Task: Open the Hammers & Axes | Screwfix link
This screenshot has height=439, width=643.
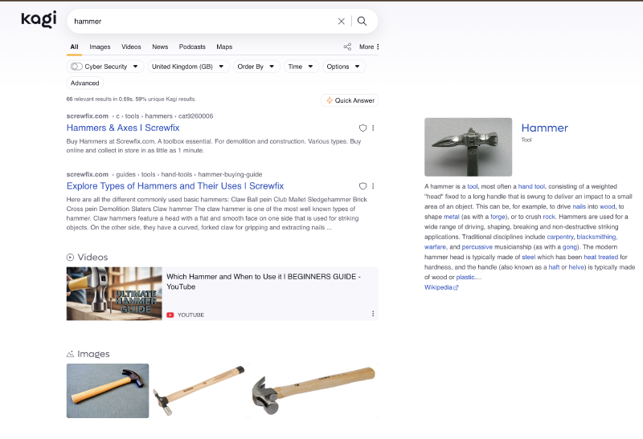Action: pyautogui.click(x=123, y=128)
